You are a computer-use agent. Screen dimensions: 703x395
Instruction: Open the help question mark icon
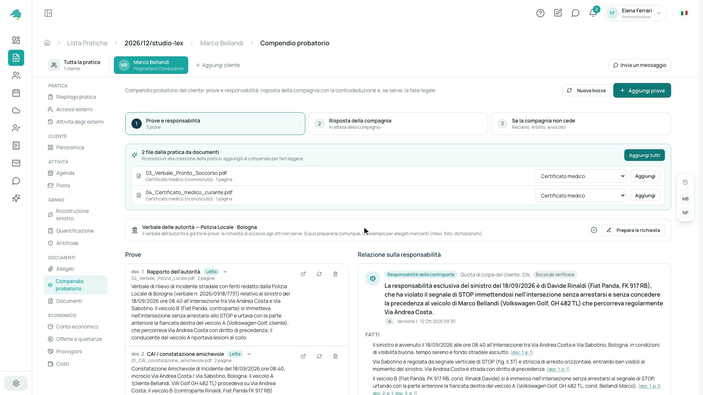tap(540, 13)
